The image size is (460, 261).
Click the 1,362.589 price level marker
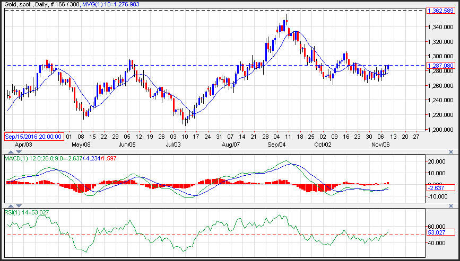point(440,10)
